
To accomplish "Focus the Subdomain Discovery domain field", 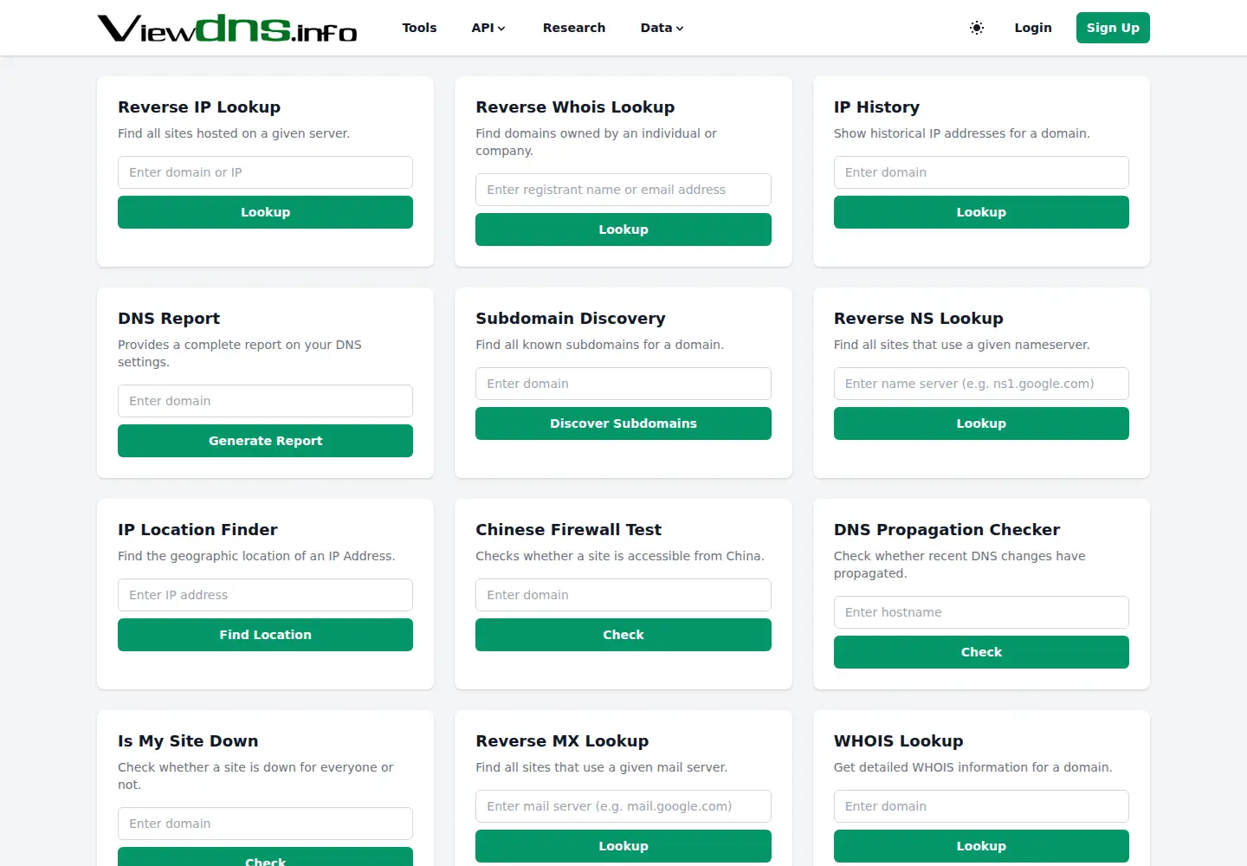I will click(623, 384).
